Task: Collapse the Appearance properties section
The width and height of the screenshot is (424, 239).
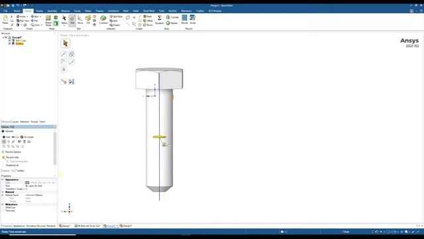Action: tap(3, 180)
